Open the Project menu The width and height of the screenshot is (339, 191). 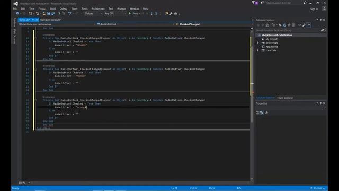point(42,8)
